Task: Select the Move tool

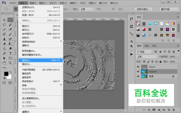Action: pyautogui.click(x=4, y=20)
